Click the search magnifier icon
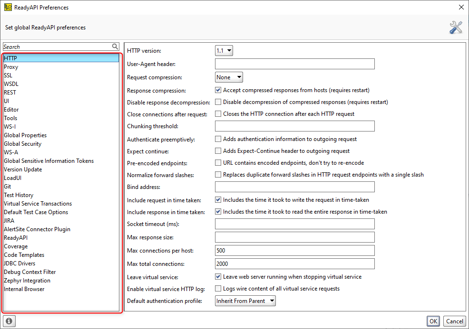This screenshot has height=329, width=469. (115, 47)
